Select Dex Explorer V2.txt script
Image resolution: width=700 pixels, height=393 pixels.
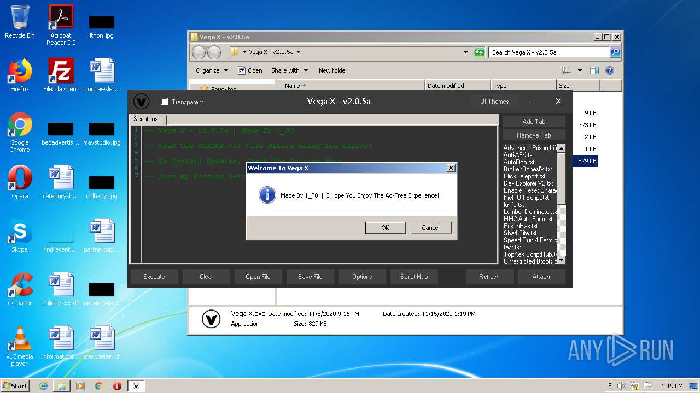tap(528, 183)
